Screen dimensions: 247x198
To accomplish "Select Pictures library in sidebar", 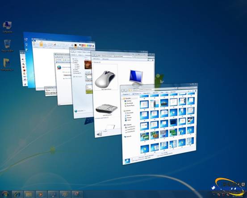I will click(128, 118).
